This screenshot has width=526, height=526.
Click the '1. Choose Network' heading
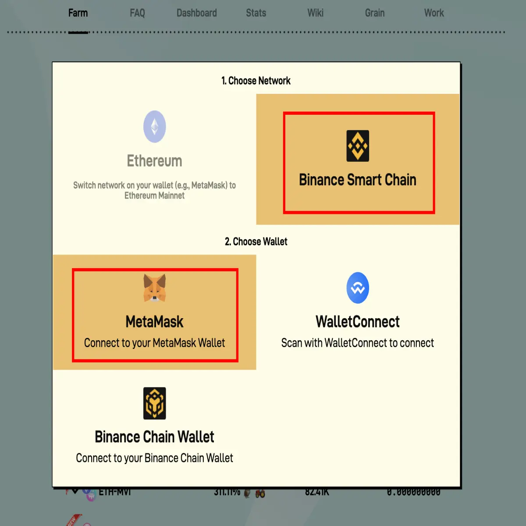[x=256, y=81]
